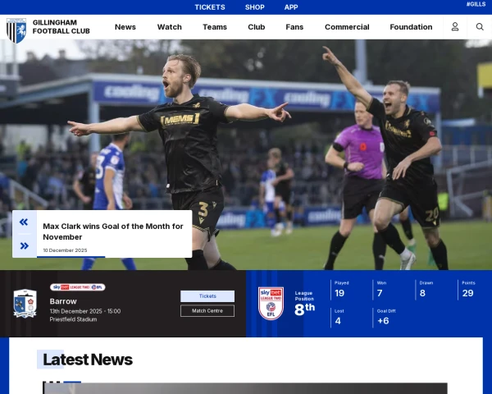Click the Latest News heading

coord(88,360)
